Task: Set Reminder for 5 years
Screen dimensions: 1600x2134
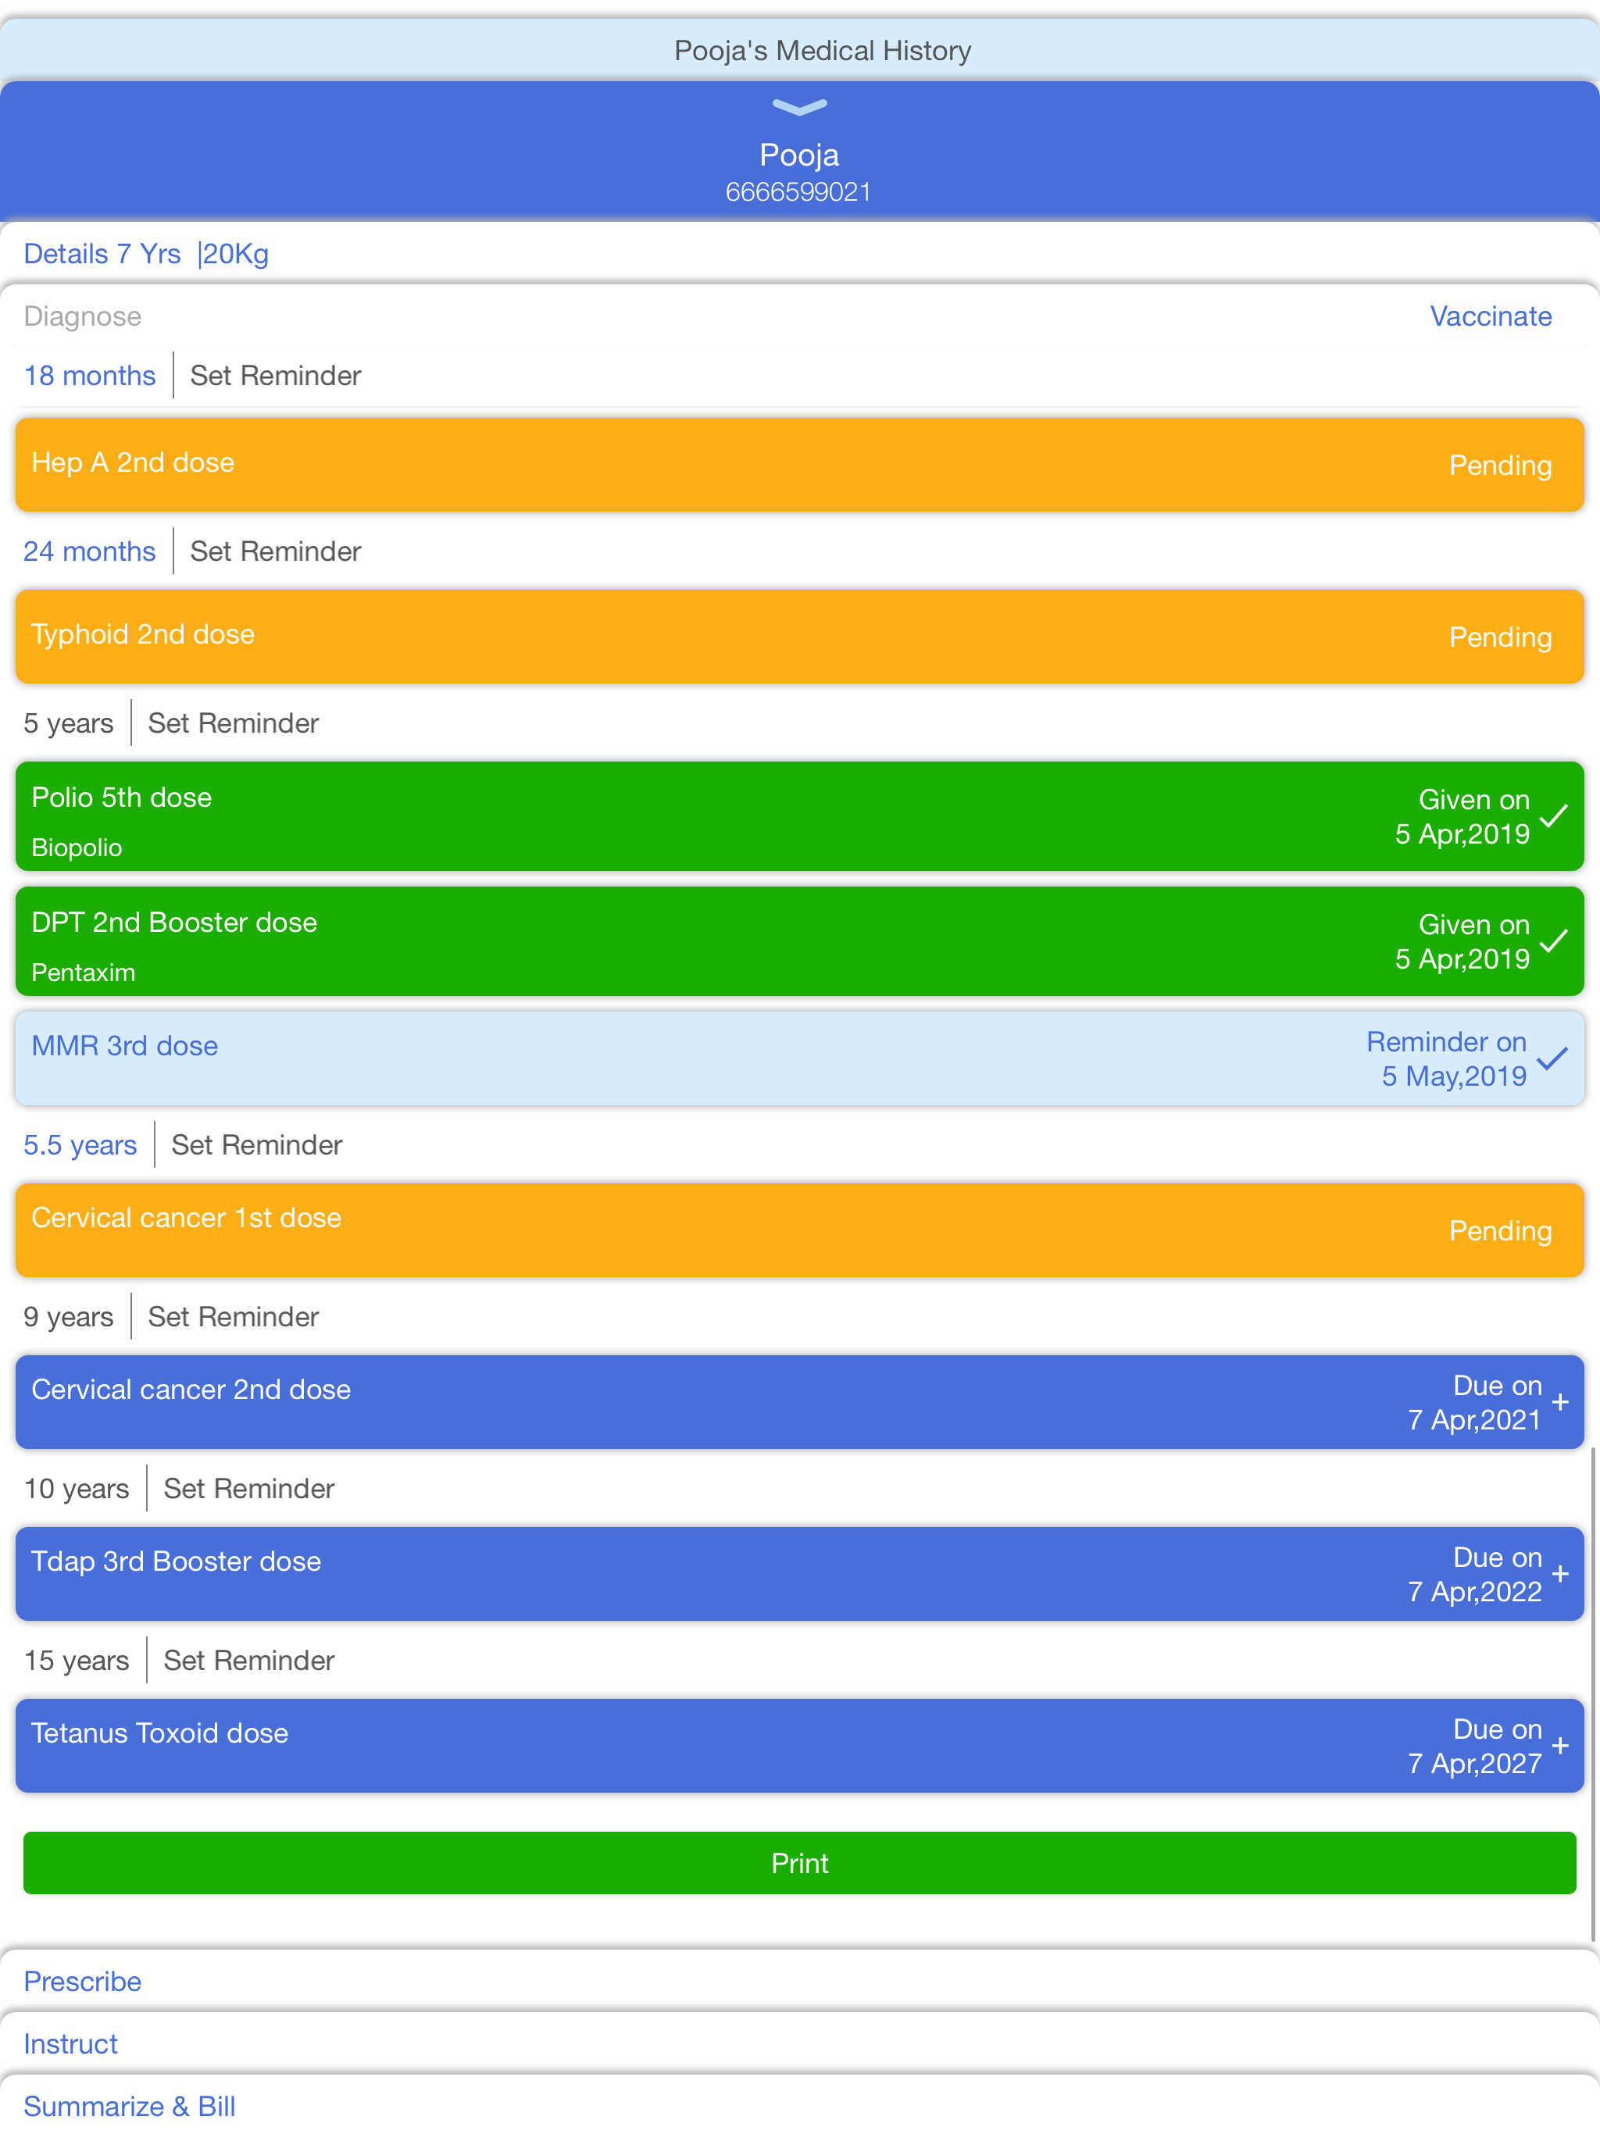Action: [234, 723]
